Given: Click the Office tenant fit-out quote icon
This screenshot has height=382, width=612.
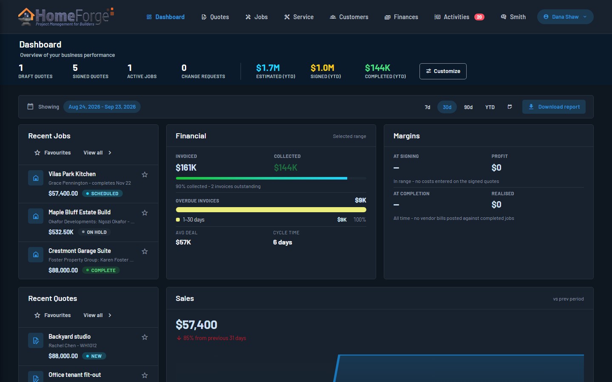Looking at the screenshot, I should pos(36,377).
